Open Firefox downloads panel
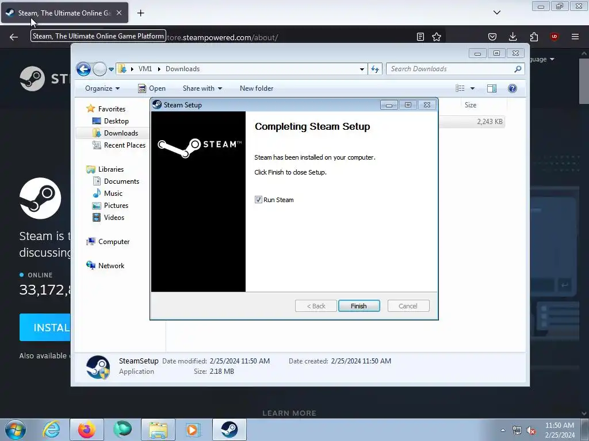 [512, 37]
